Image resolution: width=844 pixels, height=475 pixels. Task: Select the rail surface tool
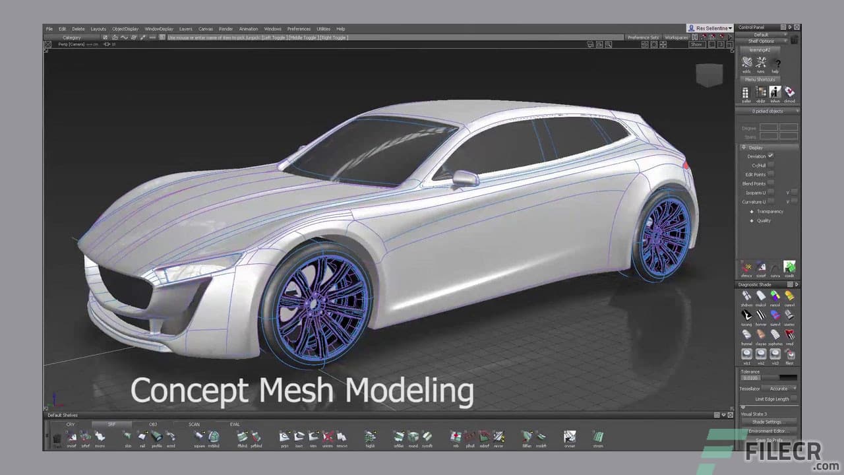142,437
